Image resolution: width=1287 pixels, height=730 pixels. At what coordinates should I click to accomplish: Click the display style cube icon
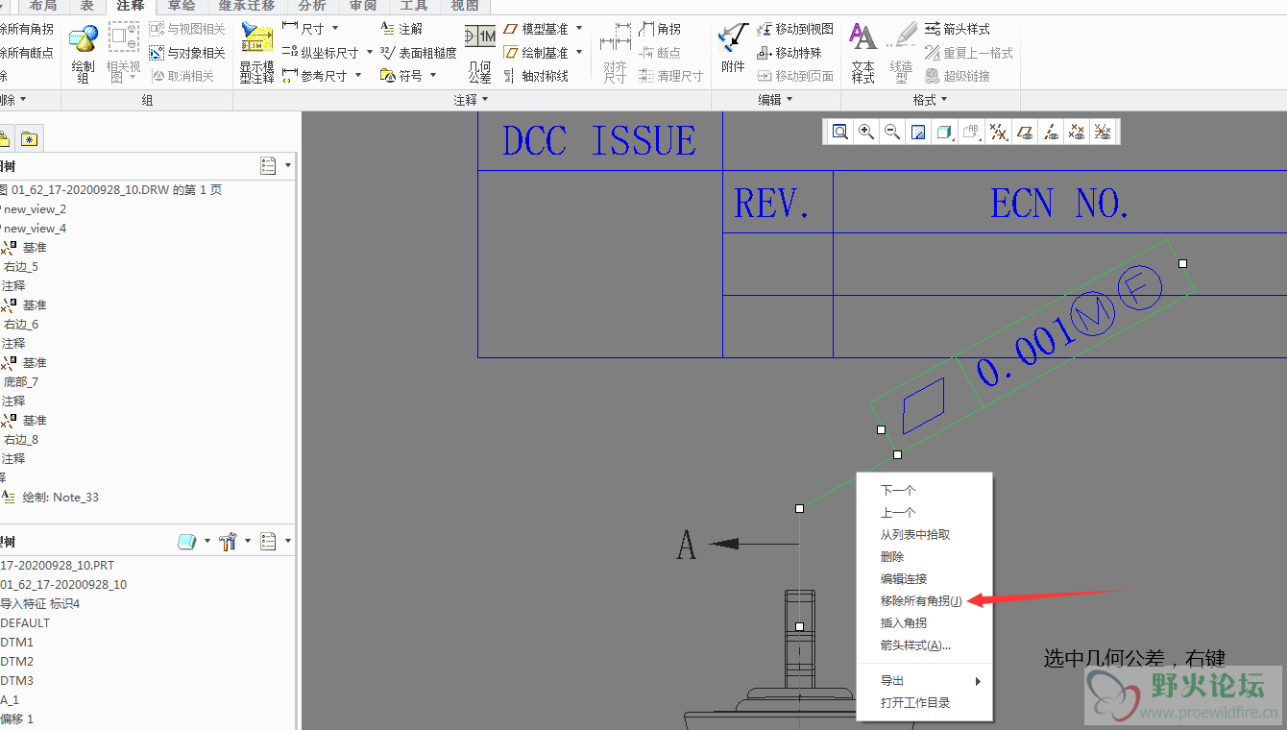pos(944,133)
